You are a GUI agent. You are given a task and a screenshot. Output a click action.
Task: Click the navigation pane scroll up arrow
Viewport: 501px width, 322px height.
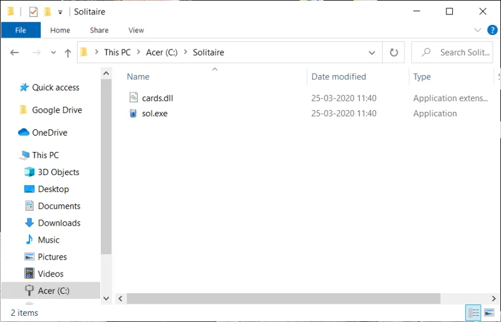tap(106, 73)
